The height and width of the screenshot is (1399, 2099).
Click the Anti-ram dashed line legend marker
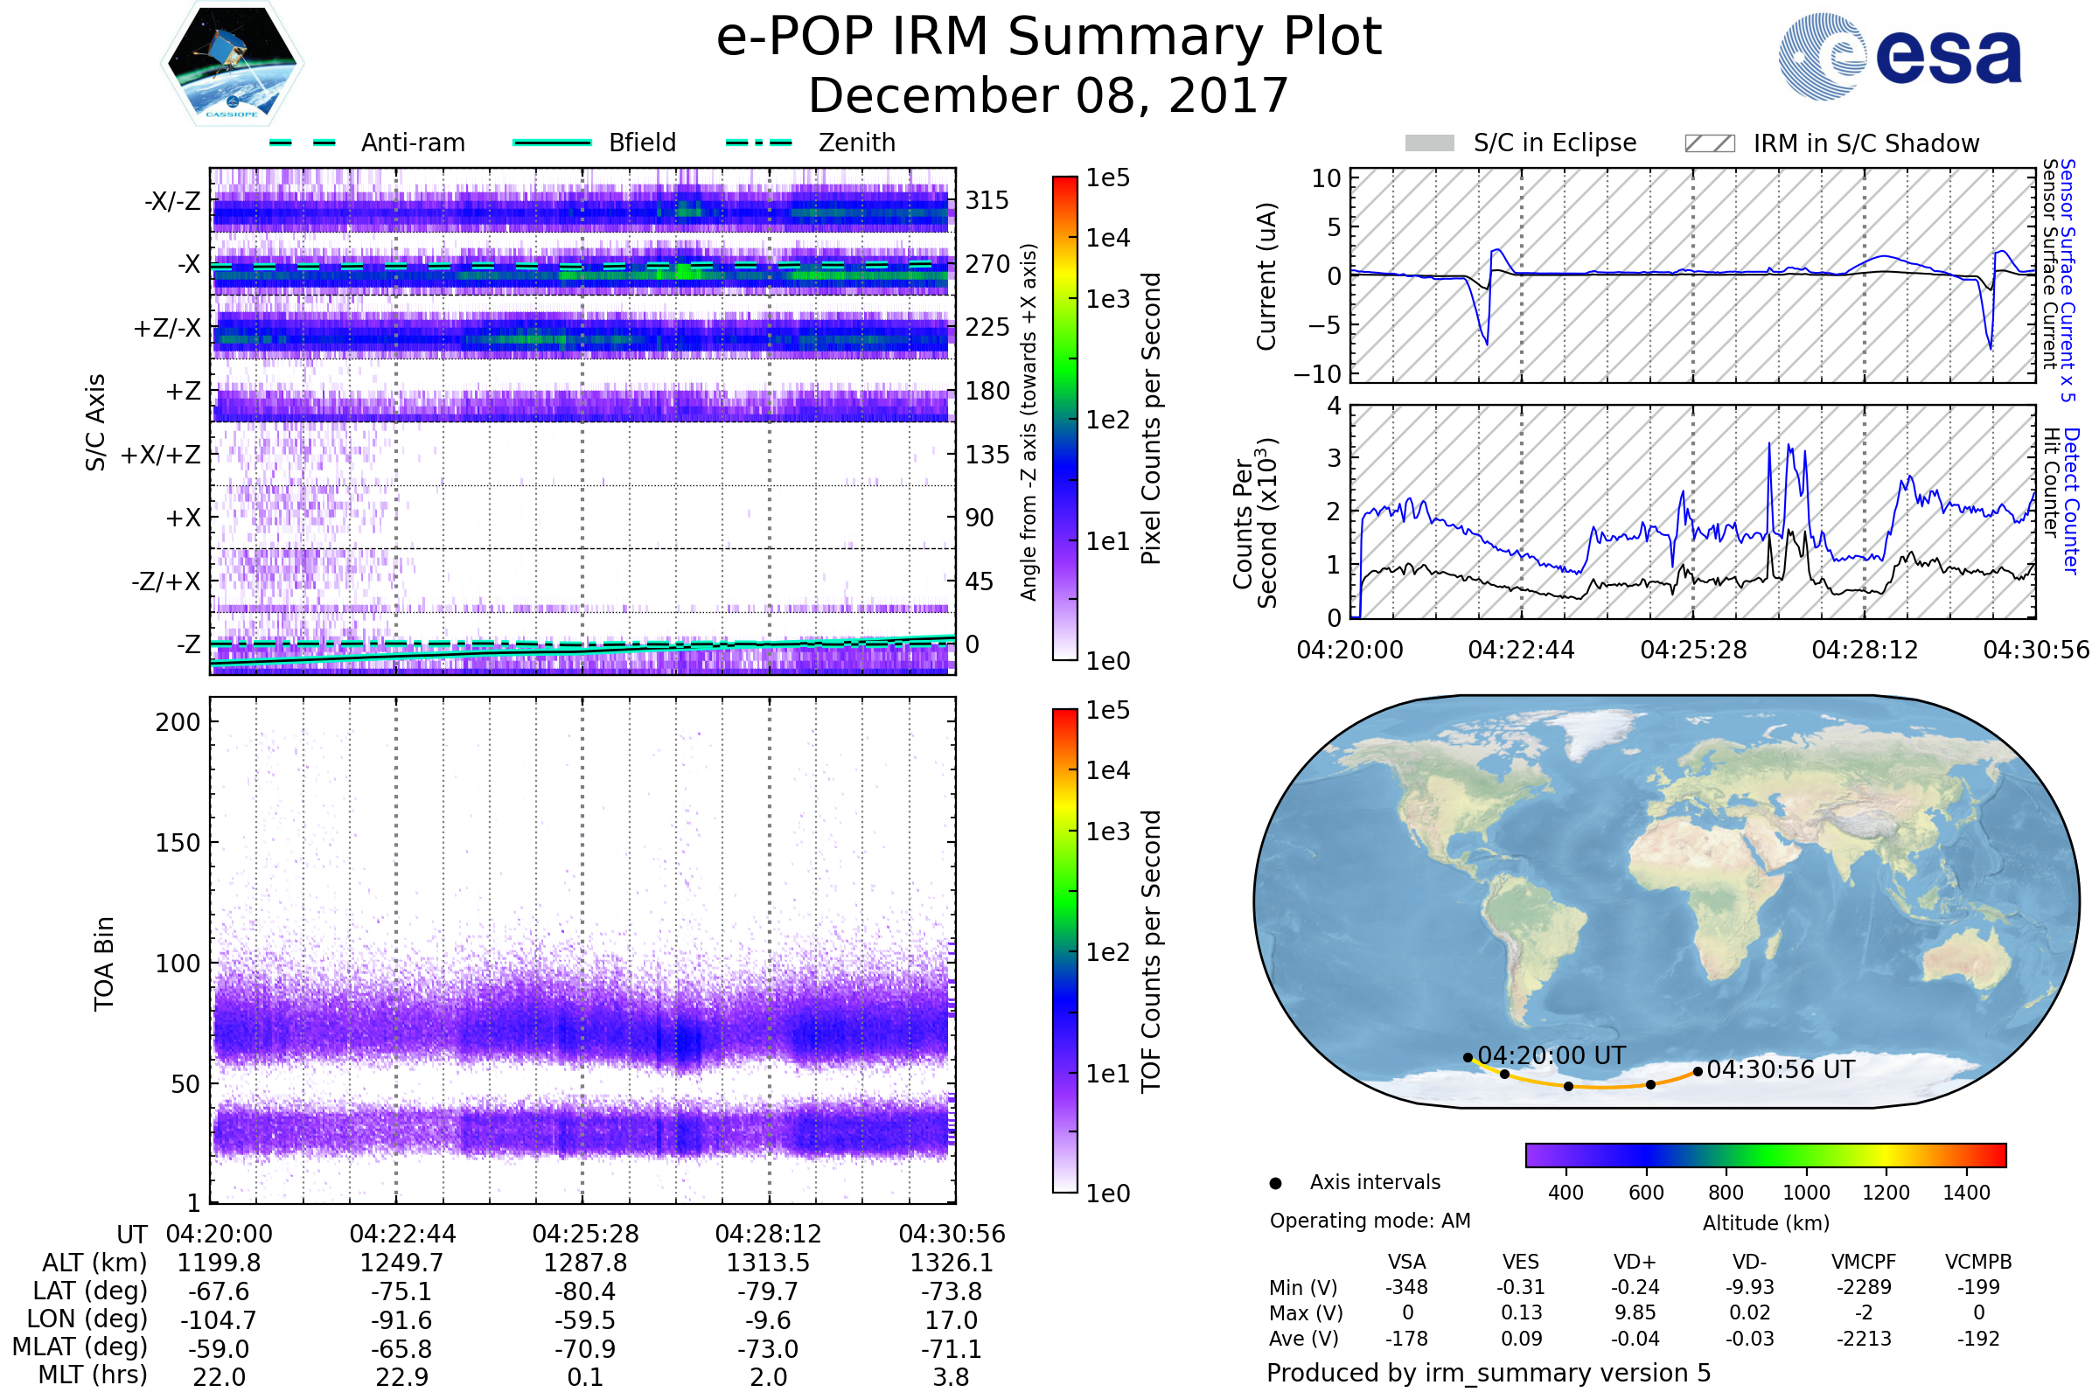[303, 143]
